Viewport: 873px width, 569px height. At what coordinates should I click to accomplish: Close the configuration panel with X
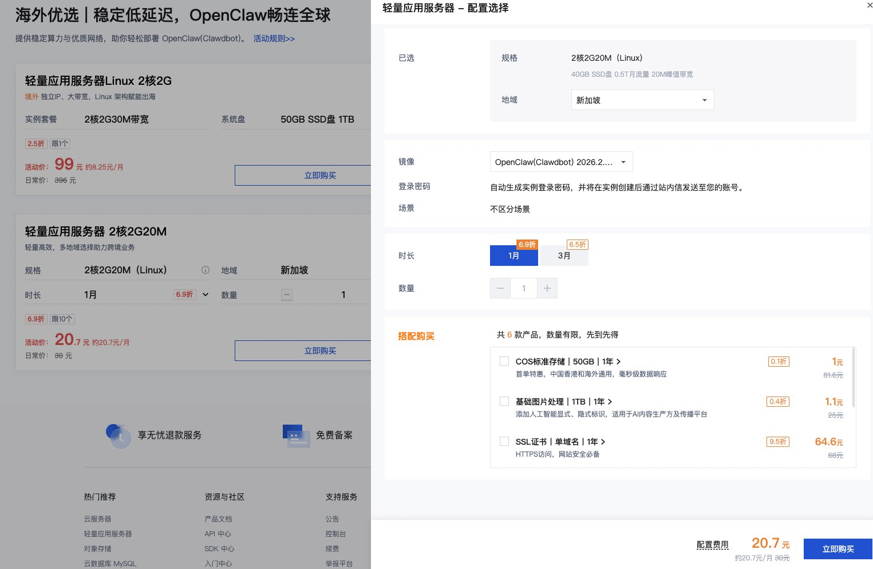click(x=870, y=5)
